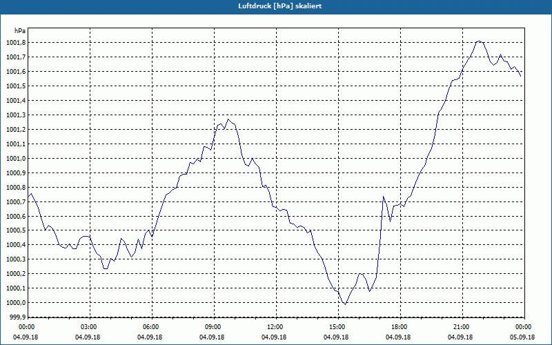Select the 1000,7 y-axis label
The width and height of the screenshot is (552, 345).
[16, 201]
